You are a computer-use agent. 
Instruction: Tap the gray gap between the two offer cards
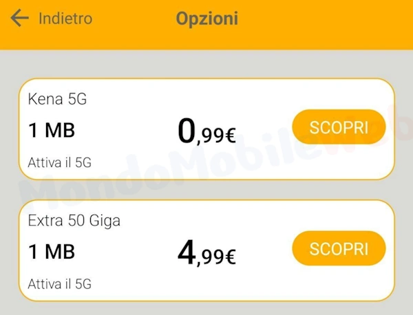coord(206,190)
